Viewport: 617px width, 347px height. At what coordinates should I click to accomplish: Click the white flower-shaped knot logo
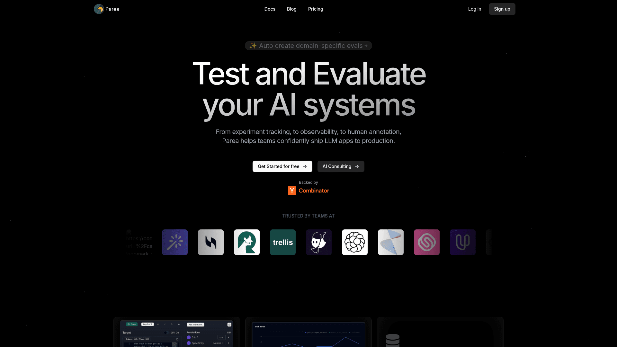click(x=355, y=242)
